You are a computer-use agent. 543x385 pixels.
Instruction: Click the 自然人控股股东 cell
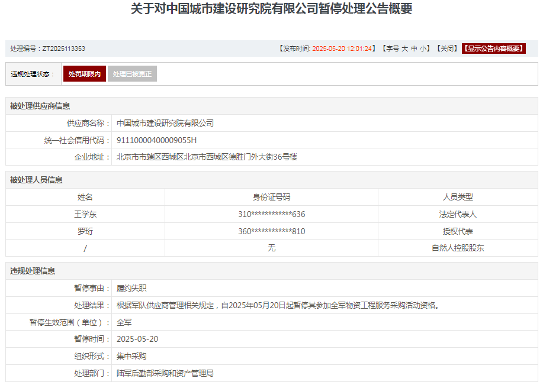458,248
